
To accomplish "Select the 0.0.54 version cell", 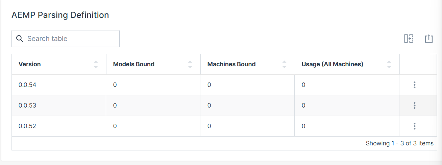I will point(27,85).
